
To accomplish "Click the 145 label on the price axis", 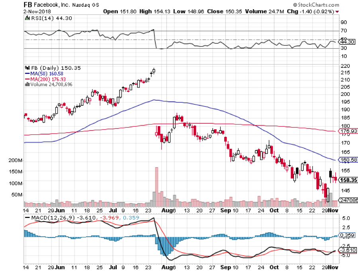I will coord(345,190).
